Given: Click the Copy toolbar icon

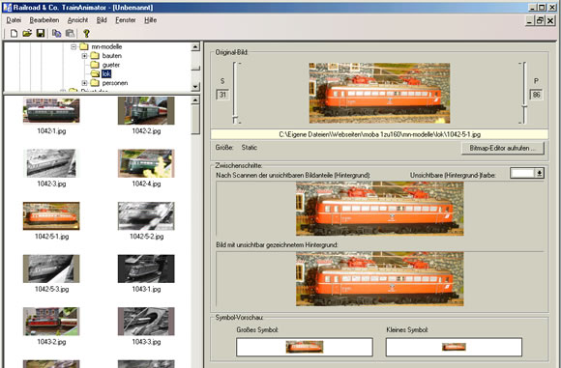Looking at the screenshot, I should click(56, 33).
